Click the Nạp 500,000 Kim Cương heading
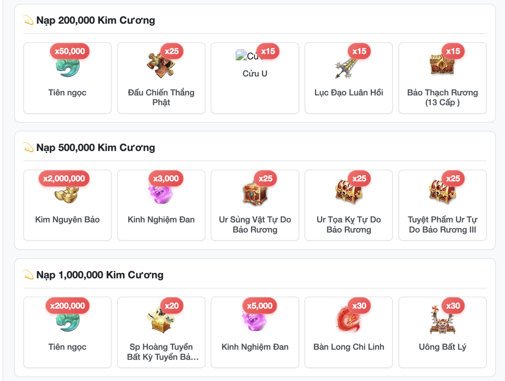Image resolution: width=505 pixels, height=381 pixels. point(96,148)
